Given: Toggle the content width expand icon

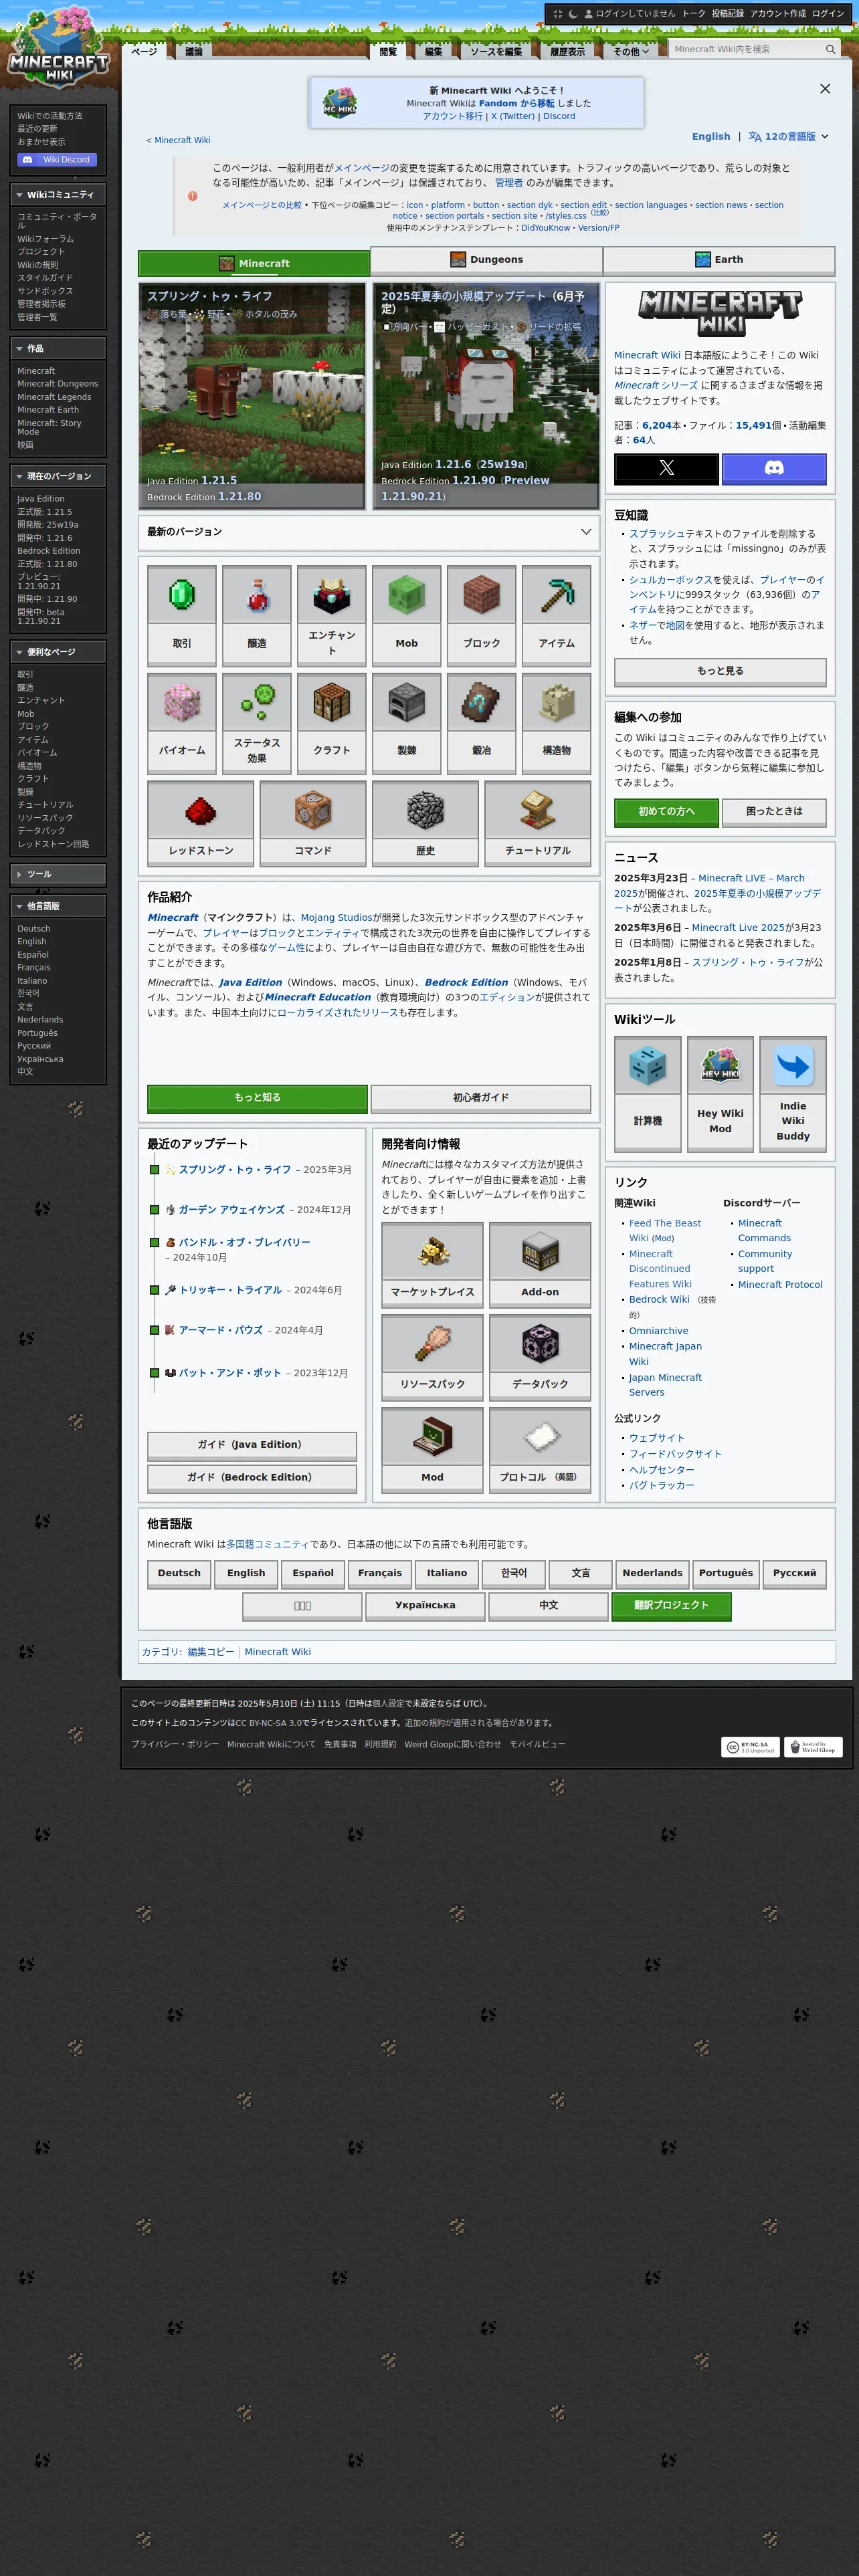Looking at the screenshot, I should (x=558, y=14).
